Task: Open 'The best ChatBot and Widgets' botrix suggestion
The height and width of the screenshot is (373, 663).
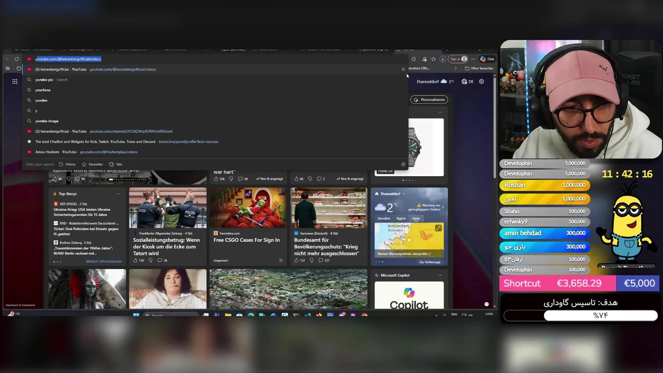Action: coord(216,142)
